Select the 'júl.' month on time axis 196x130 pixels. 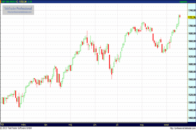point(117,124)
